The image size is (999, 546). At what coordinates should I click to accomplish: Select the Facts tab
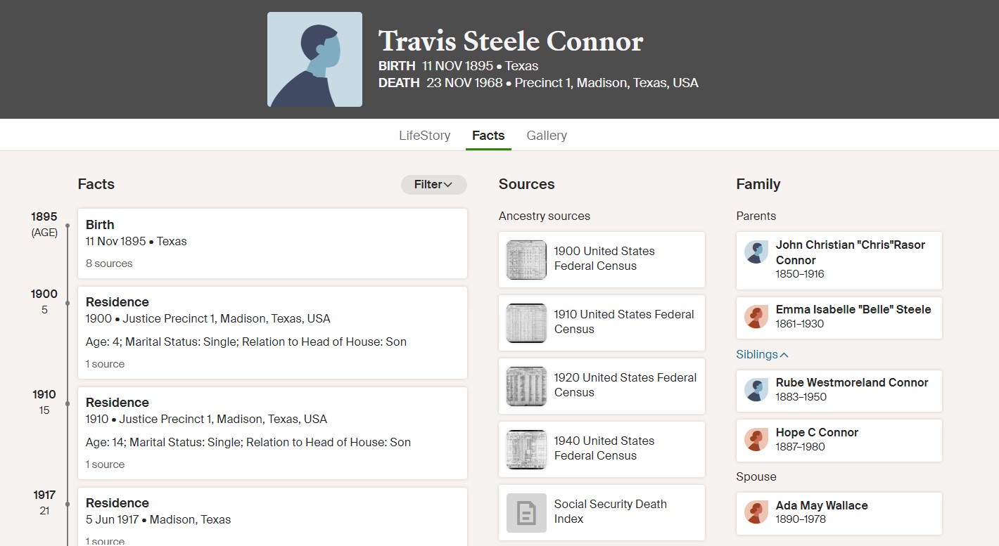pos(488,136)
